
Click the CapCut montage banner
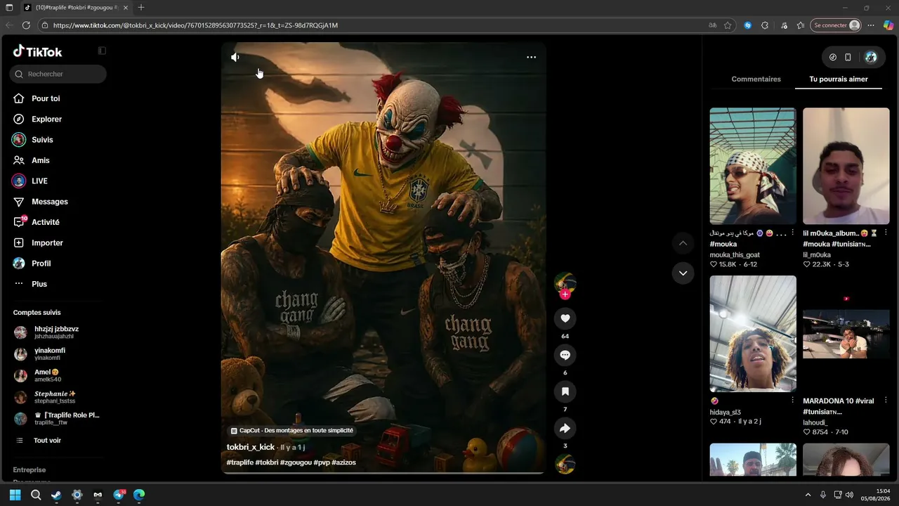[292, 431]
